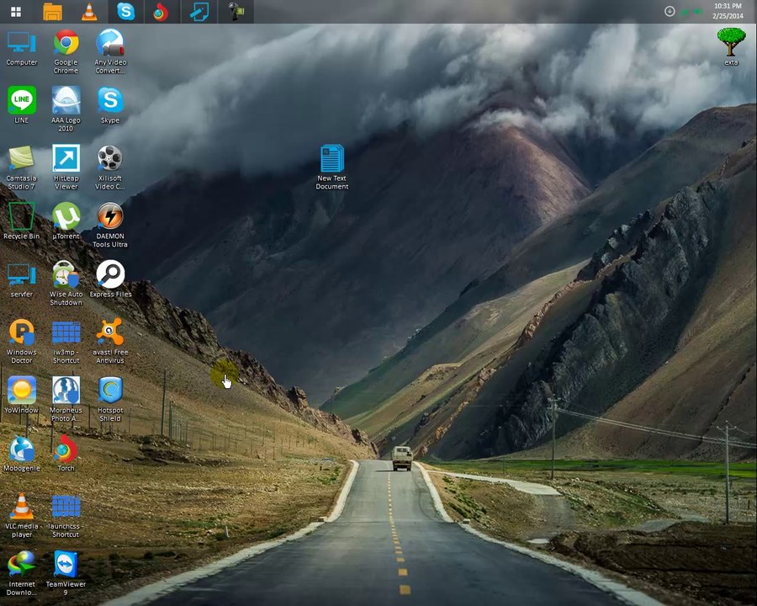The width and height of the screenshot is (757, 606).
Task: Click the camera recorder taskbar icon
Action: [236, 12]
